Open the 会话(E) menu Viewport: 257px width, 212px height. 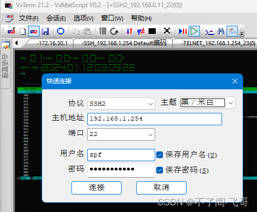[56, 18]
